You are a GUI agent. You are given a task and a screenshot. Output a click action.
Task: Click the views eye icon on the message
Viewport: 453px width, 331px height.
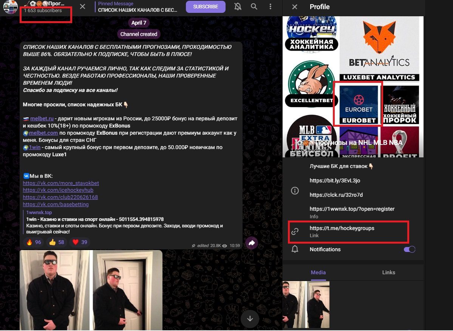[224, 246]
